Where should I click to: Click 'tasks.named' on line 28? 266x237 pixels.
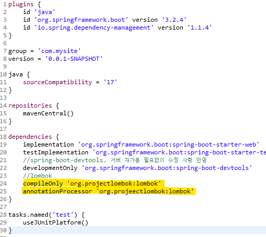click(29, 215)
